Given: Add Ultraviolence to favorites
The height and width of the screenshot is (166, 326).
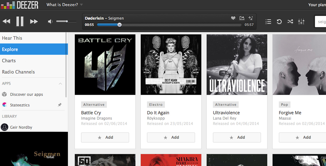Looking at the screenshot, I should pyautogui.click(x=237, y=137).
